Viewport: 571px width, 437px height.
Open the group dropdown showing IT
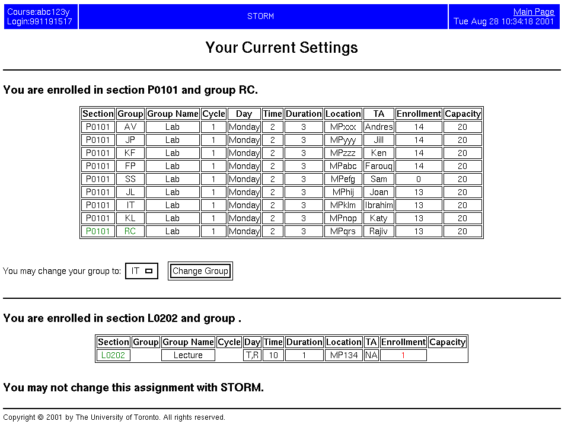point(141,270)
